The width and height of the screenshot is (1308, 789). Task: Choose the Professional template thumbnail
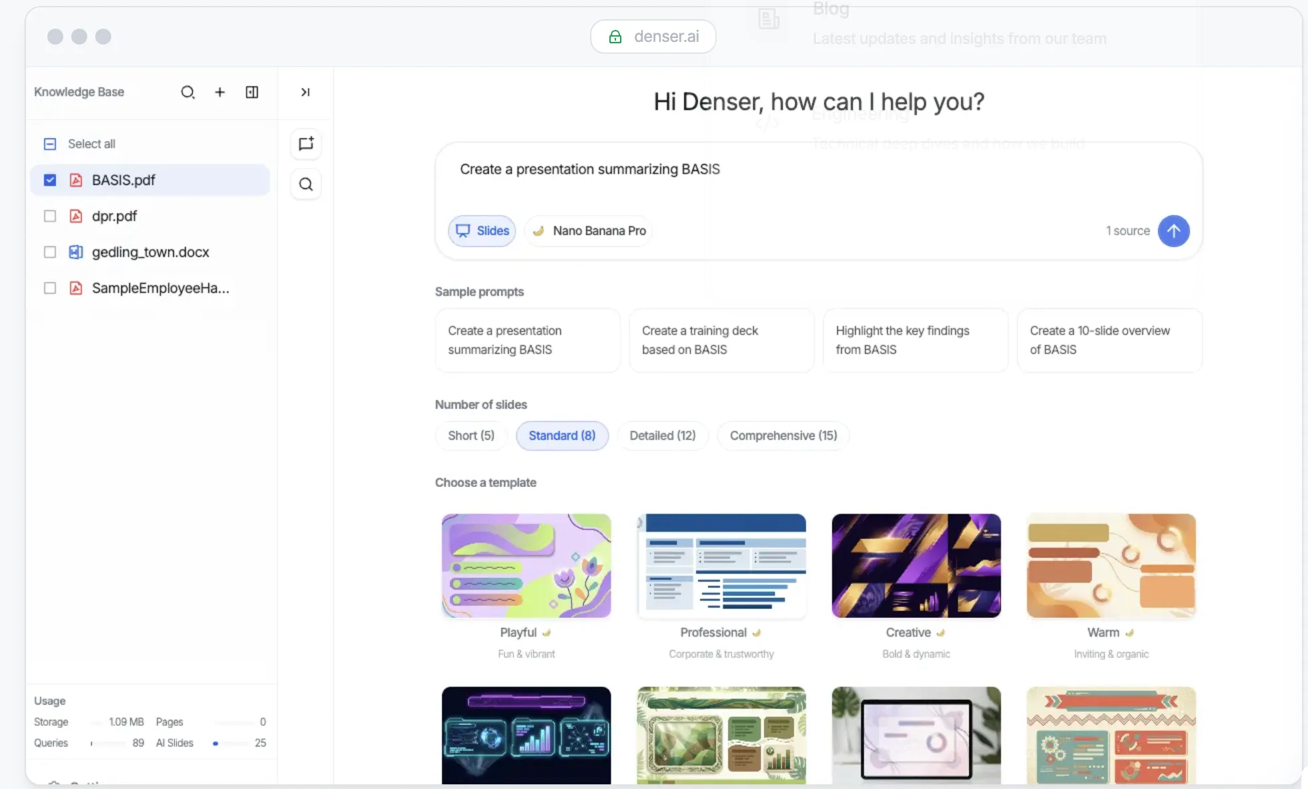[721, 566]
